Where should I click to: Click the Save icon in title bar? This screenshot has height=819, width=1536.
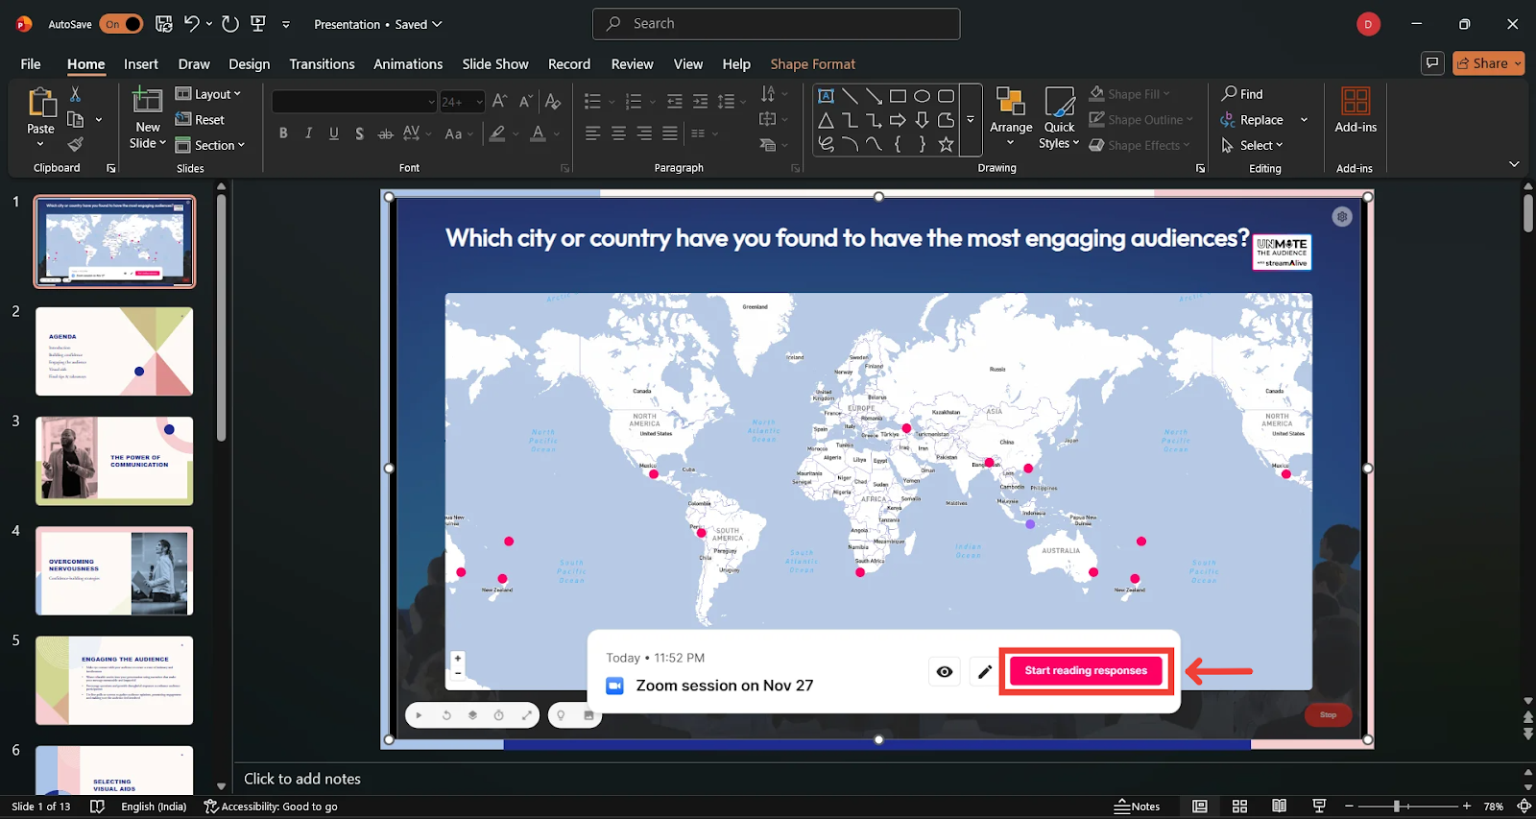[x=164, y=24]
